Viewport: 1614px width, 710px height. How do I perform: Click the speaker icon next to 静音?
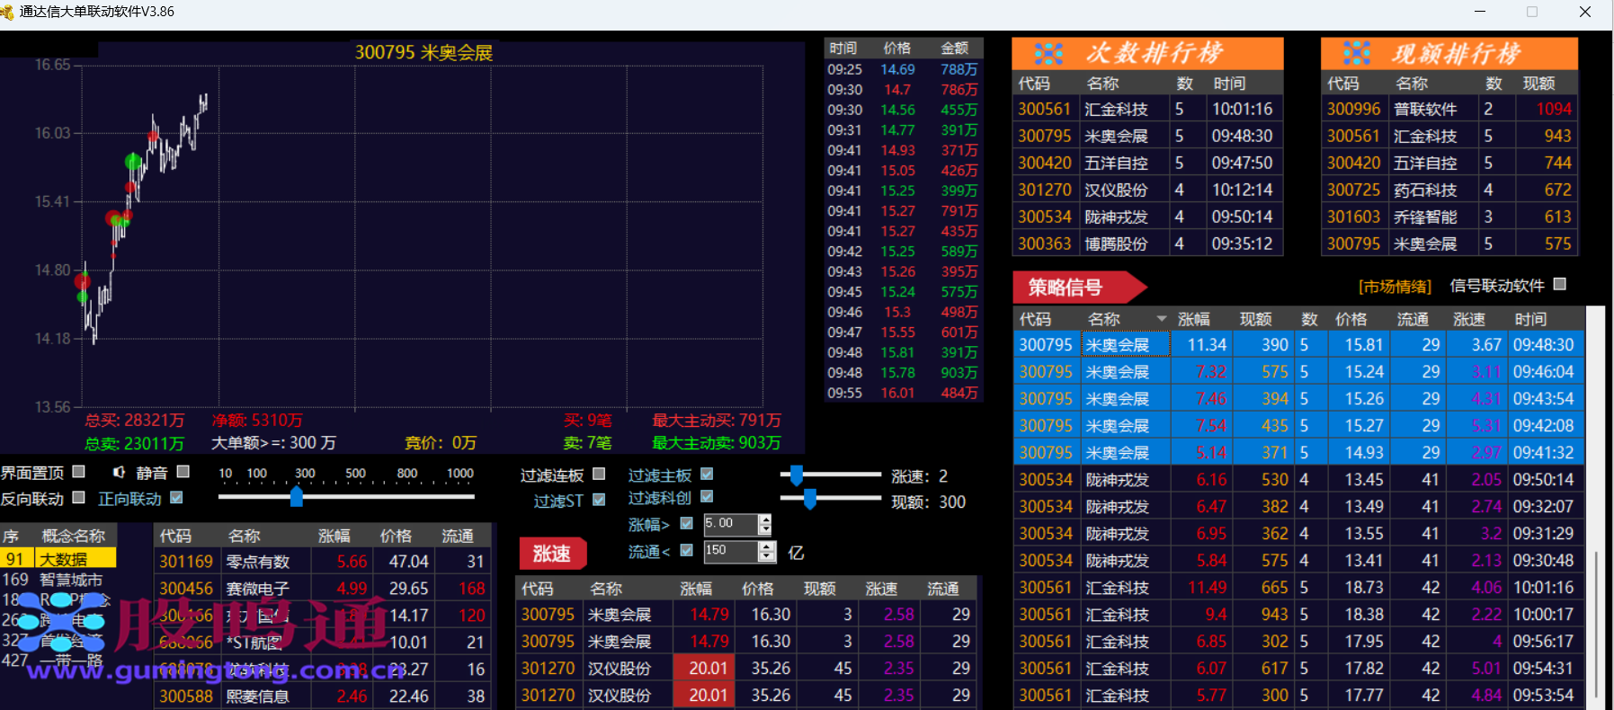tap(119, 472)
